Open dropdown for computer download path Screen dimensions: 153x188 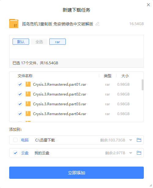coord(131,140)
